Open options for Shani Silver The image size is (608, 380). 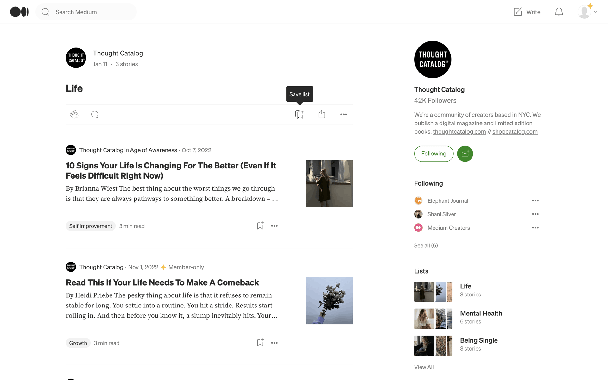pos(535,214)
